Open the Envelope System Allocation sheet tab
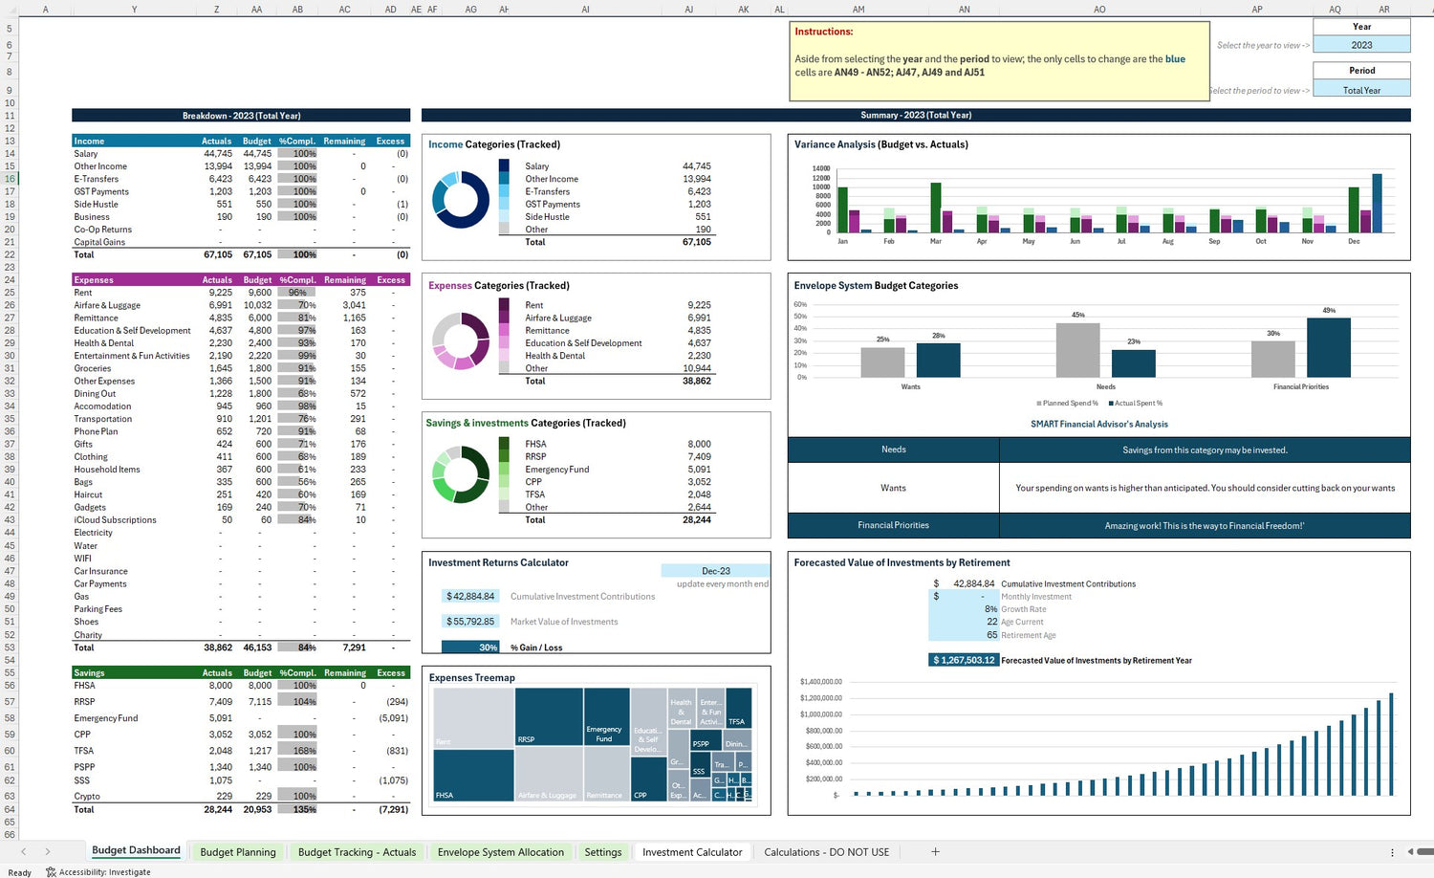The height and width of the screenshot is (878, 1434). [x=500, y=852]
